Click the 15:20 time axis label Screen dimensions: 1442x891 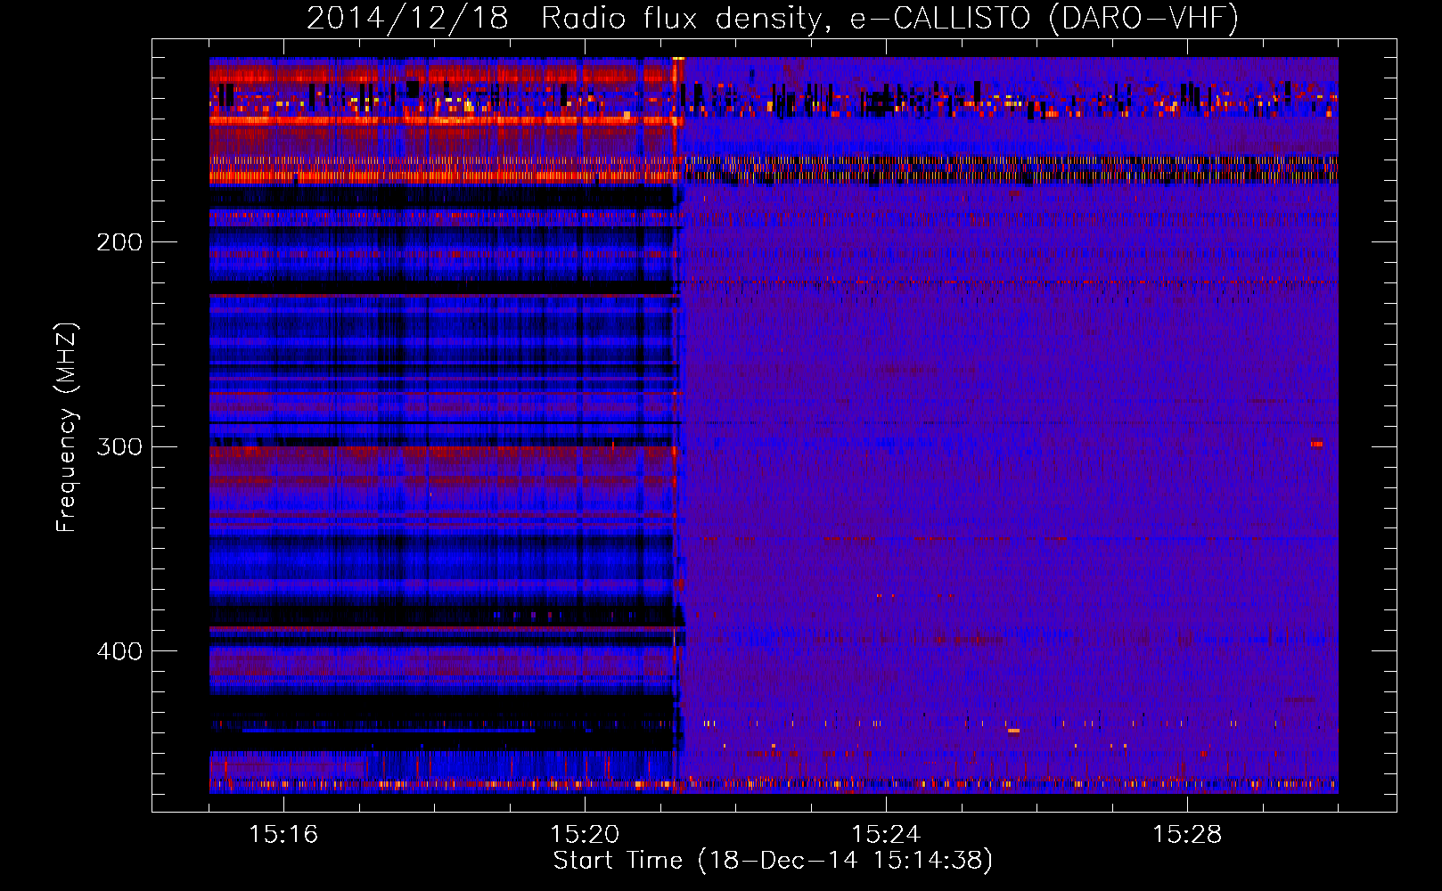click(585, 835)
